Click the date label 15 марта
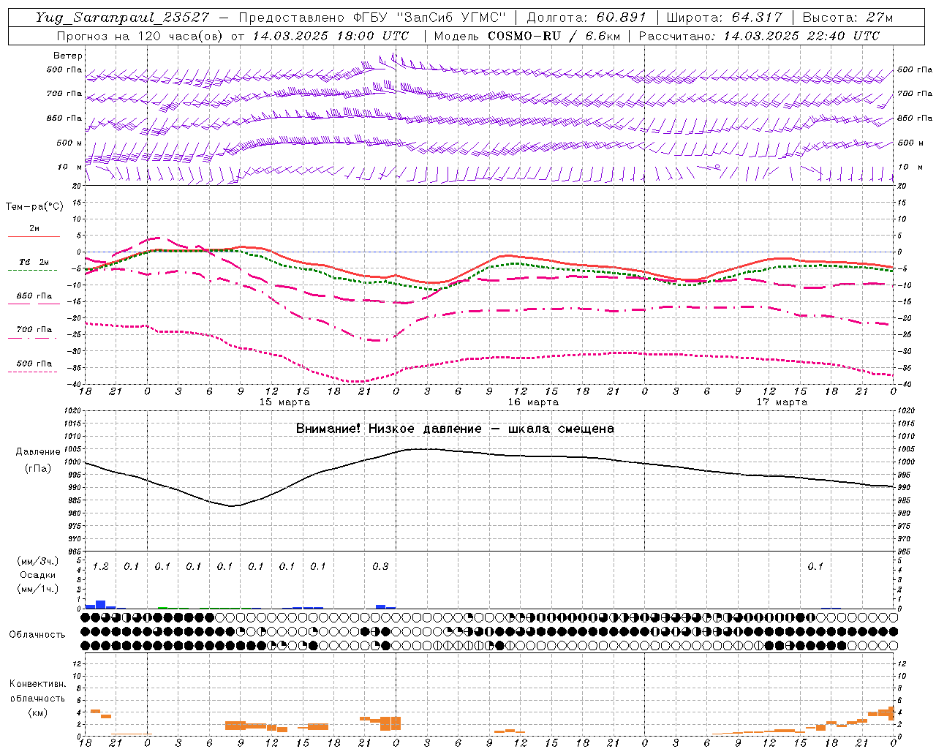936x749 pixels. pos(284,402)
